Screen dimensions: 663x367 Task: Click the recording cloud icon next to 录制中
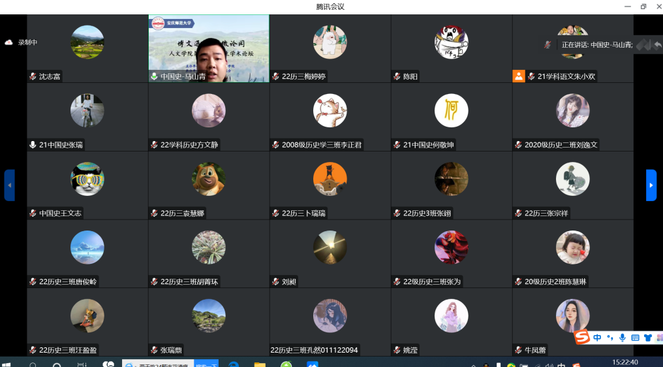tap(9, 42)
